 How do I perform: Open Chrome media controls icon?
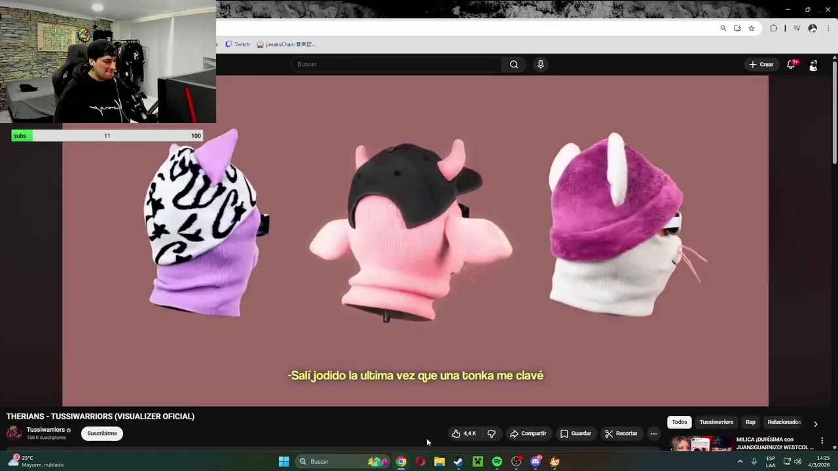797,28
